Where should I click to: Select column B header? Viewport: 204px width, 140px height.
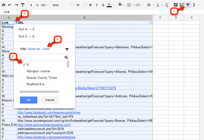click(x=84, y=17)
